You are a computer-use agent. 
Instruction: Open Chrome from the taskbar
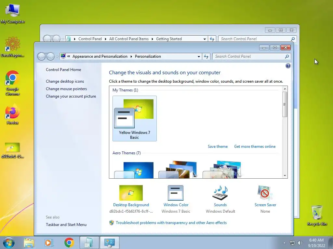pyautogui.click(x=69, y=243)
